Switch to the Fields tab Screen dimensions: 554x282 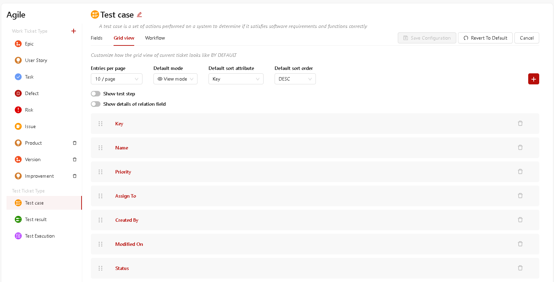tap(97, 38)
